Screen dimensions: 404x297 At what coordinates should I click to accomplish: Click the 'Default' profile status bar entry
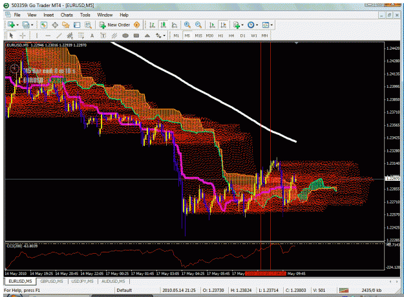click(124, 291)
